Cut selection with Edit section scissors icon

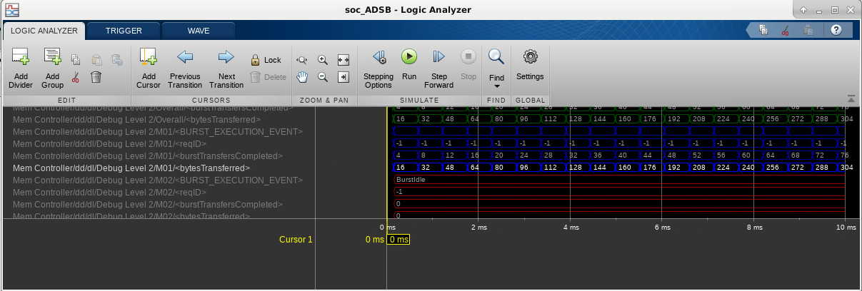76,77
